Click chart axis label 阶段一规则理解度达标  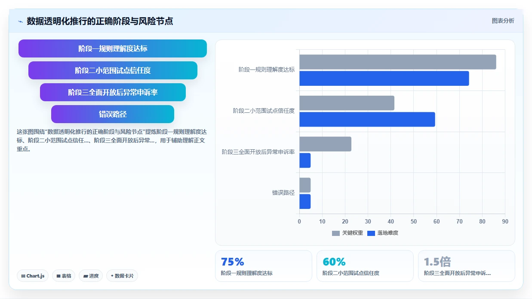267,69
